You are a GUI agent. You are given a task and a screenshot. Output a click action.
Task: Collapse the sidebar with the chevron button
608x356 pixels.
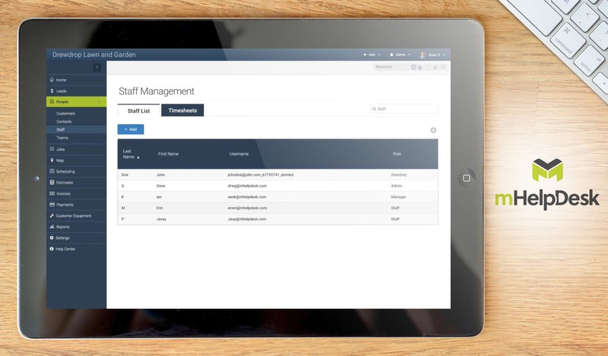tap(97, 68)
